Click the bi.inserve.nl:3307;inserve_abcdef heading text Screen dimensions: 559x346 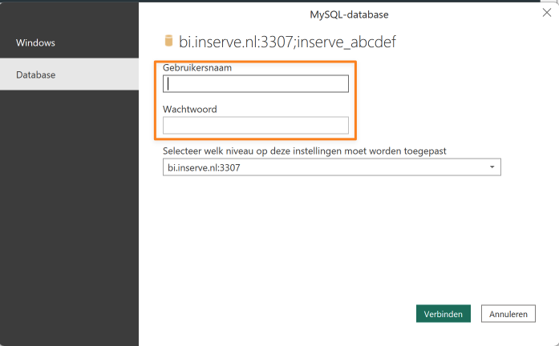pyautogui.click(x=287, y=42)
